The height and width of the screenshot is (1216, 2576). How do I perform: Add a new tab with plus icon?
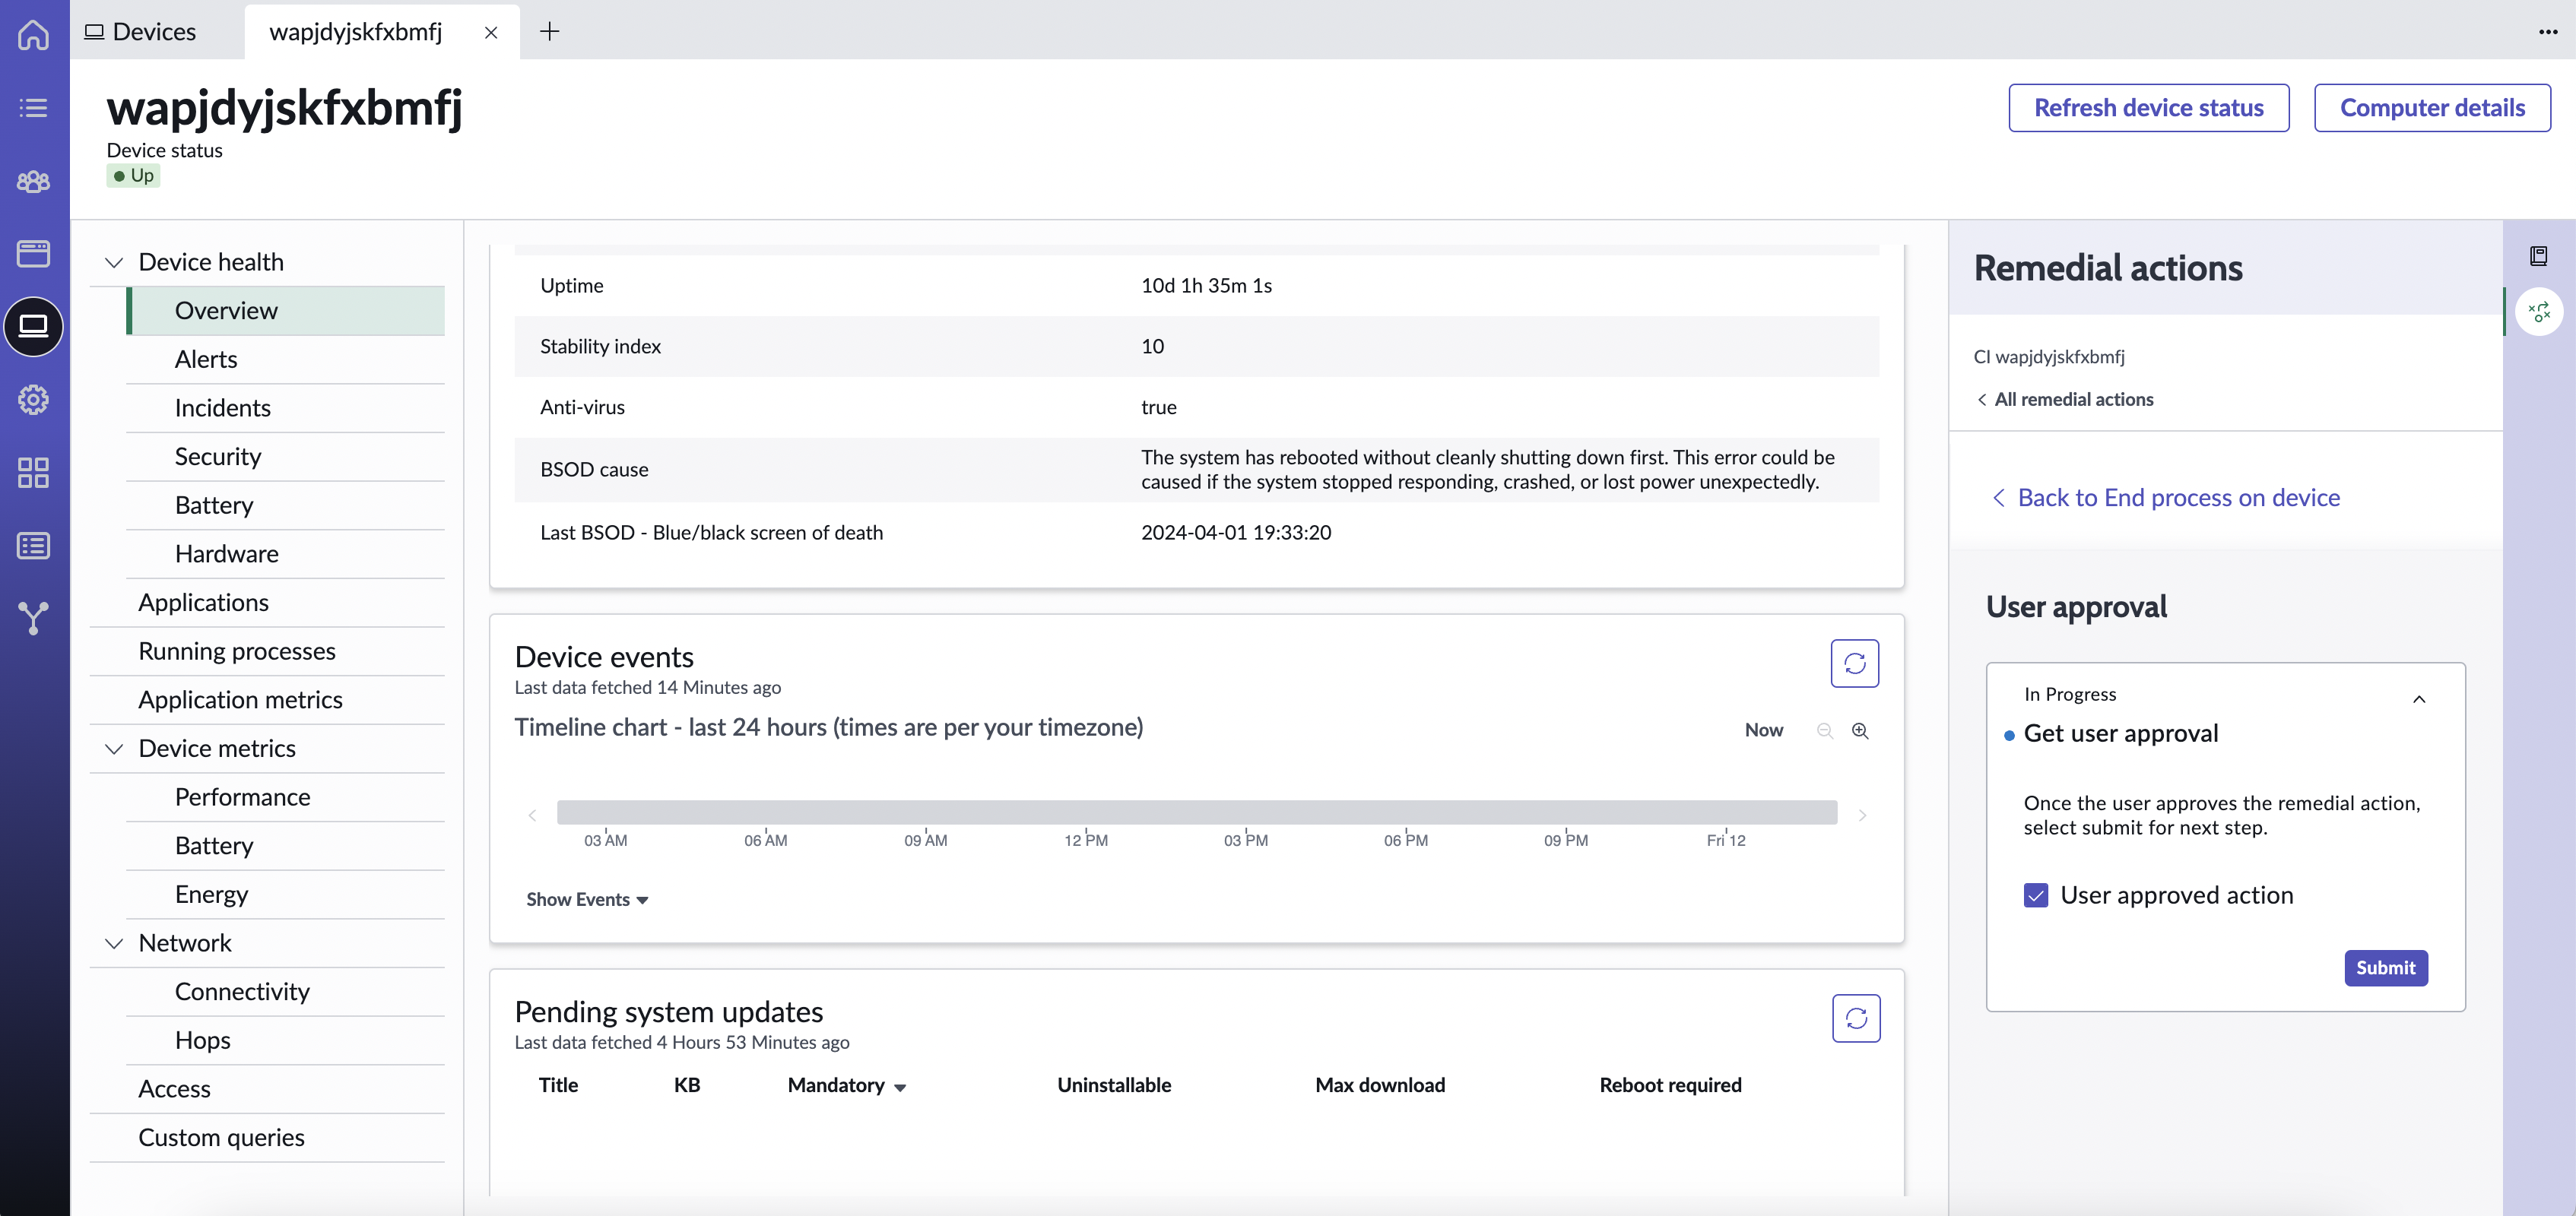point(549,32)
